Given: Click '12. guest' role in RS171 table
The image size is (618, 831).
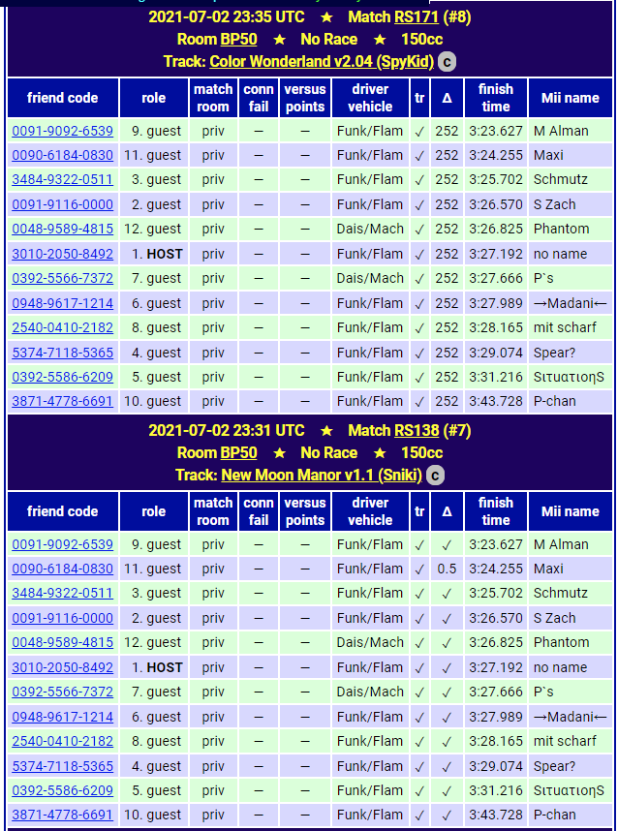Looking at the screenshot, I should coord(153,229).
